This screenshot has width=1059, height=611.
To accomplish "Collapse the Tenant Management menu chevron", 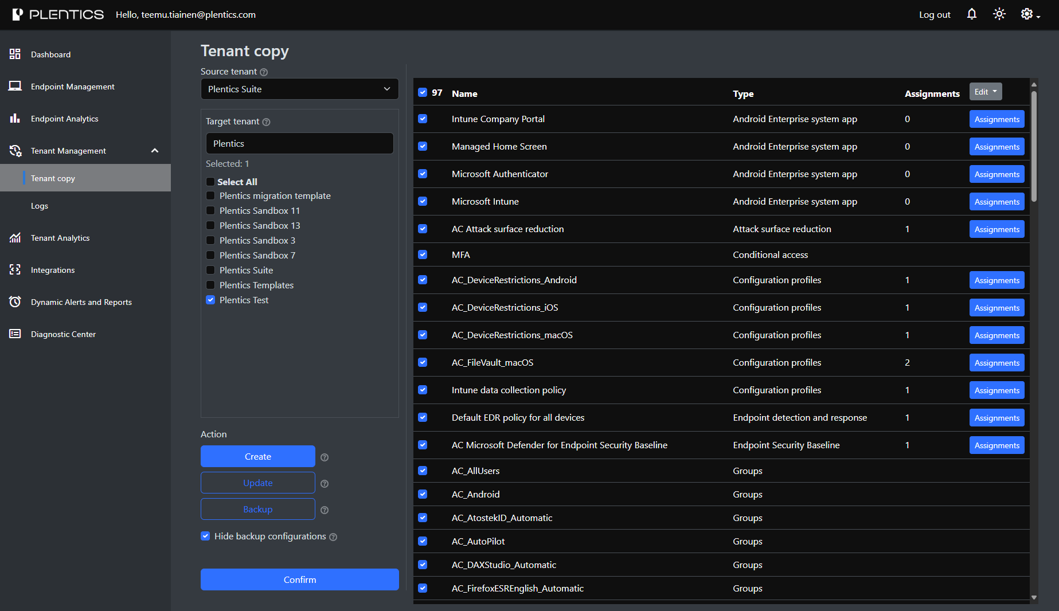I will click(155, 151).
